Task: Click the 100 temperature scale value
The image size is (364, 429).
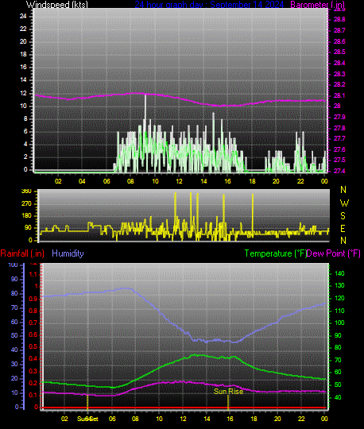Action: point(339,323)
